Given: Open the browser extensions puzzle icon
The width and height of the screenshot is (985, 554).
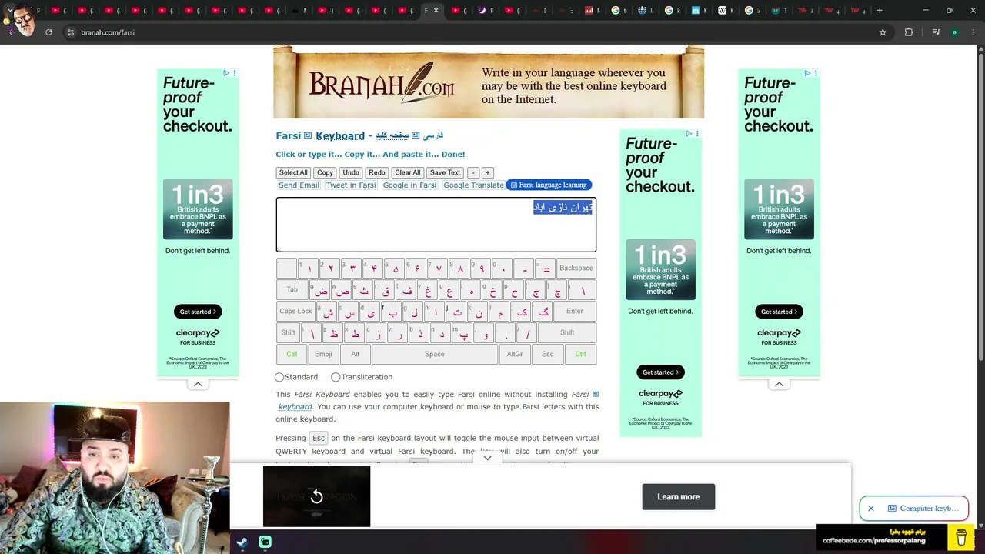Looking at the screenshot, I should pos(909,32).
